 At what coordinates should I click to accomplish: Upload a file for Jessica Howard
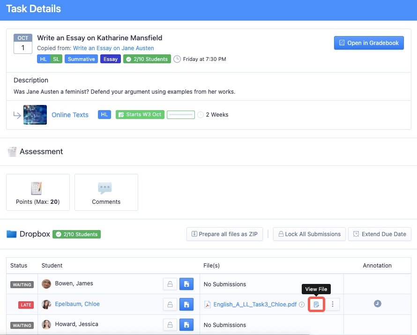click(186, 325)
